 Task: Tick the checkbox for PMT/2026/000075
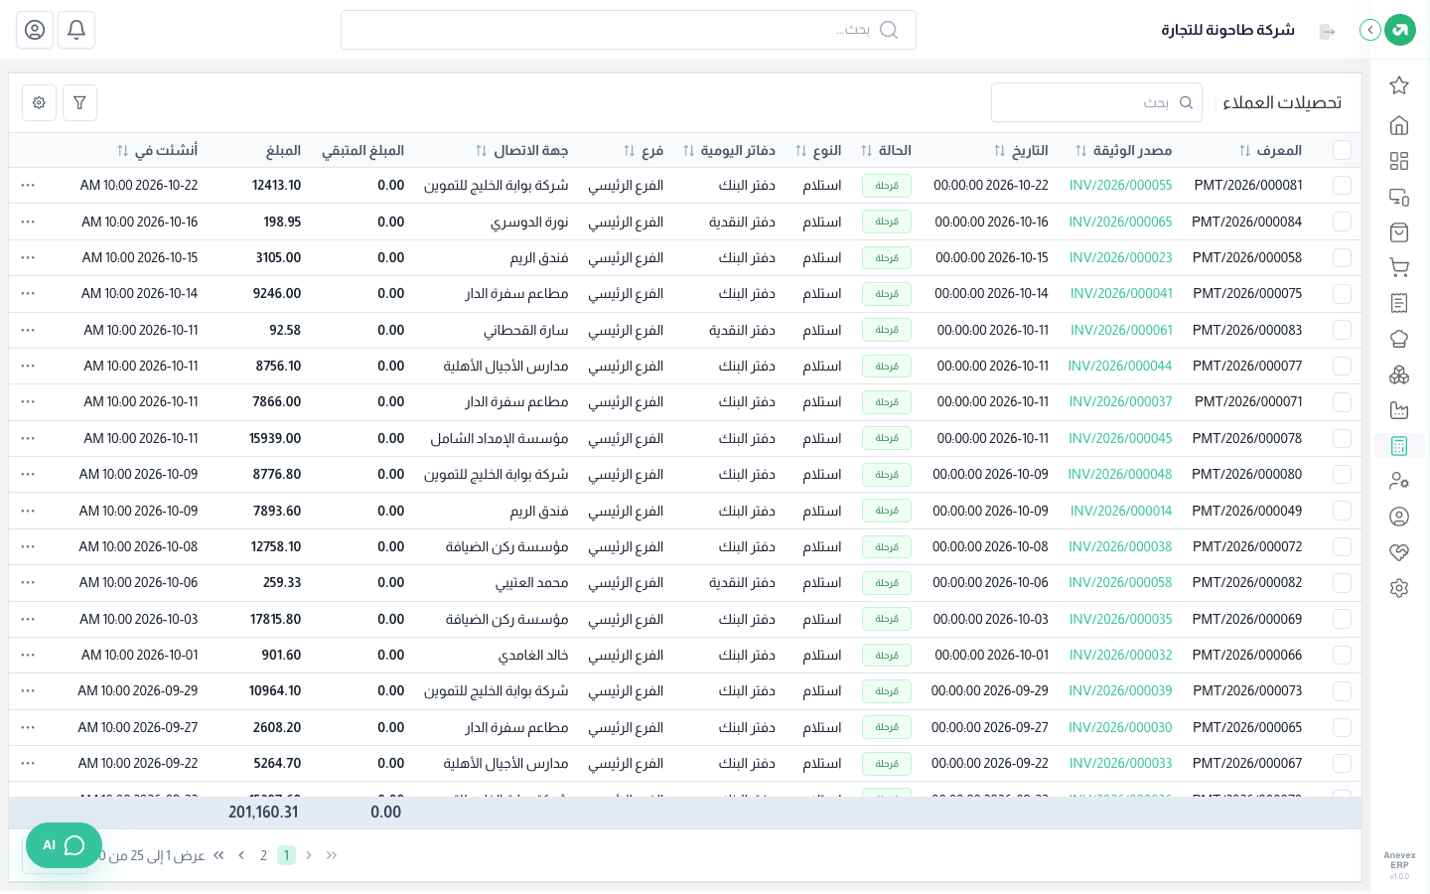[1342, 294]
